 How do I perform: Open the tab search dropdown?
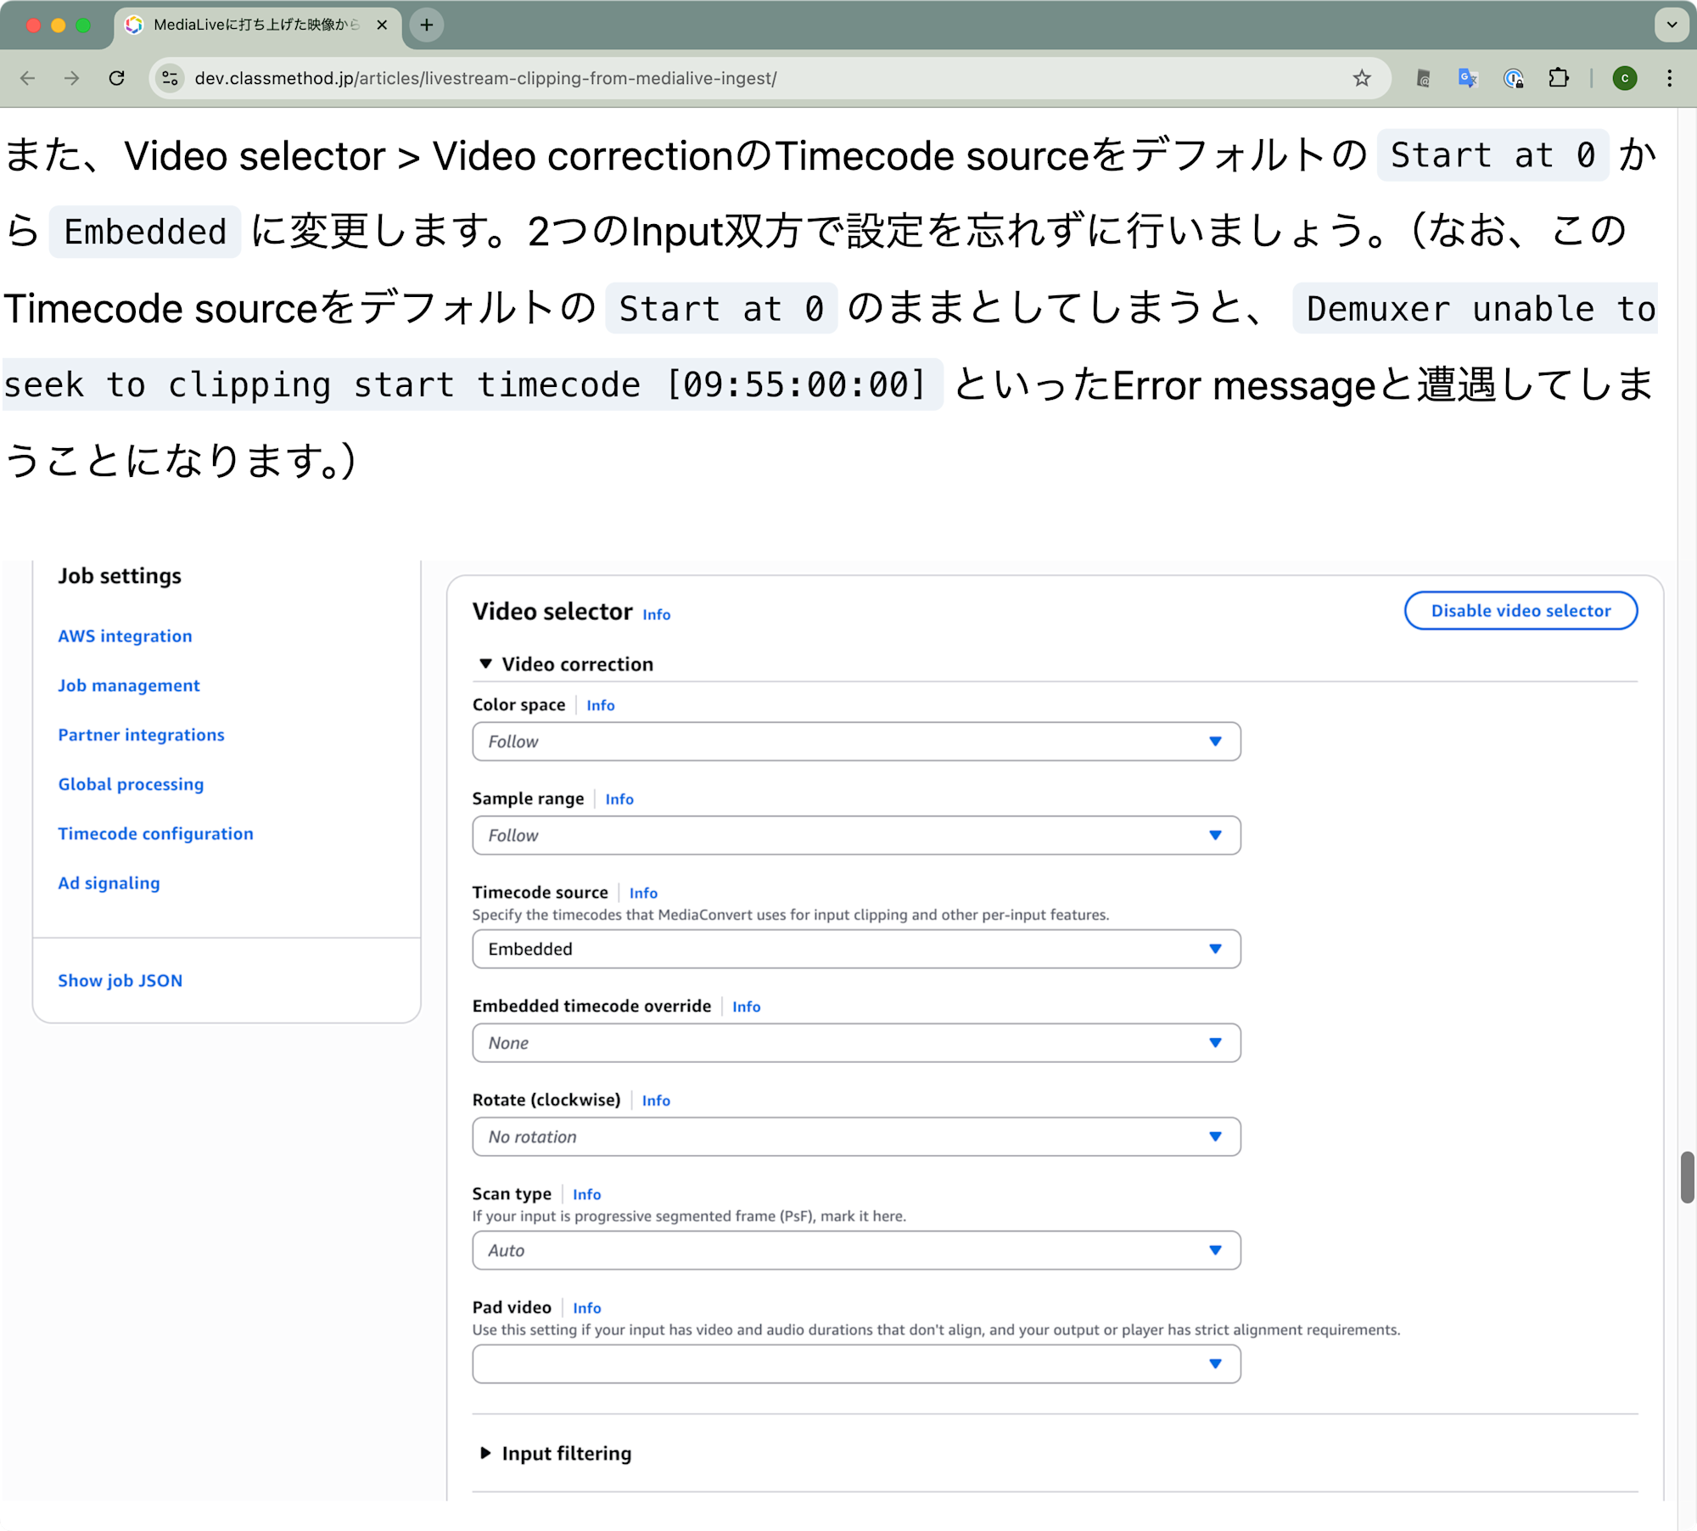pos(1671,25)
